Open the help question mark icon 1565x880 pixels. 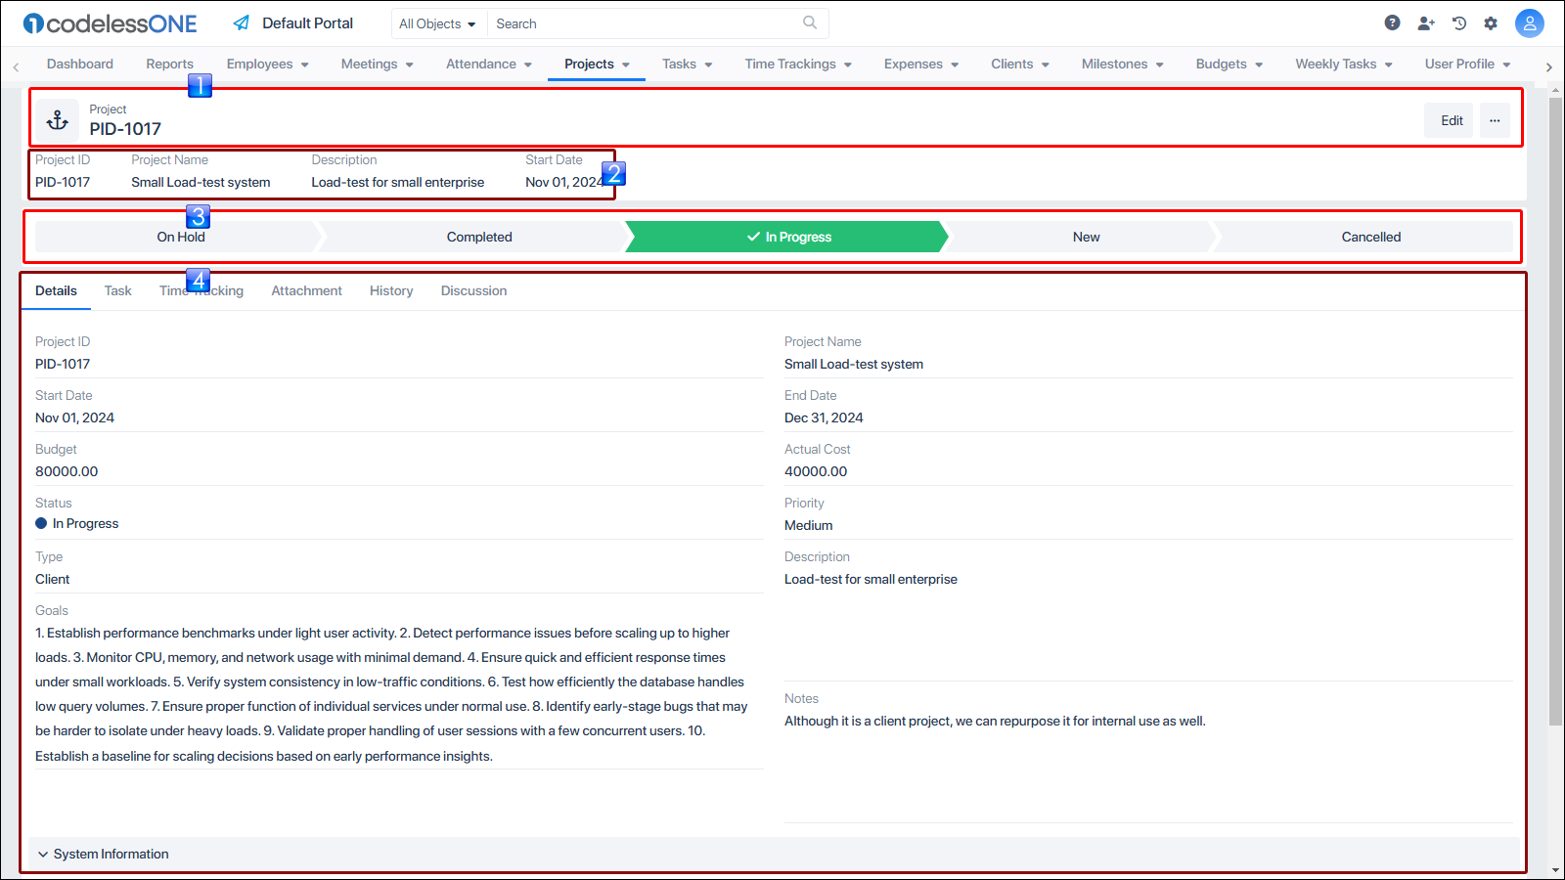click(x=1392, y=22)
